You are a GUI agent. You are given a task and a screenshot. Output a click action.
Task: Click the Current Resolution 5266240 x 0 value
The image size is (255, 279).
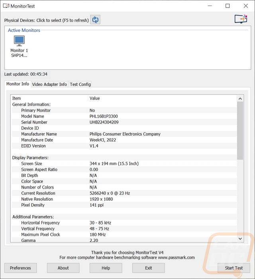(110, 193)
